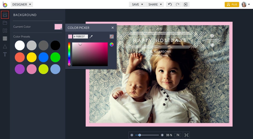Redo the last action
This screenshot has height=139, width=253.
178,5
